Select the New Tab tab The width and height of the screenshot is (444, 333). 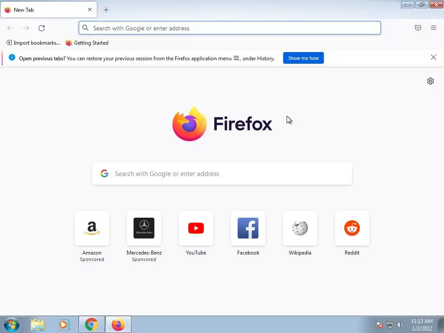click(49, 10)
